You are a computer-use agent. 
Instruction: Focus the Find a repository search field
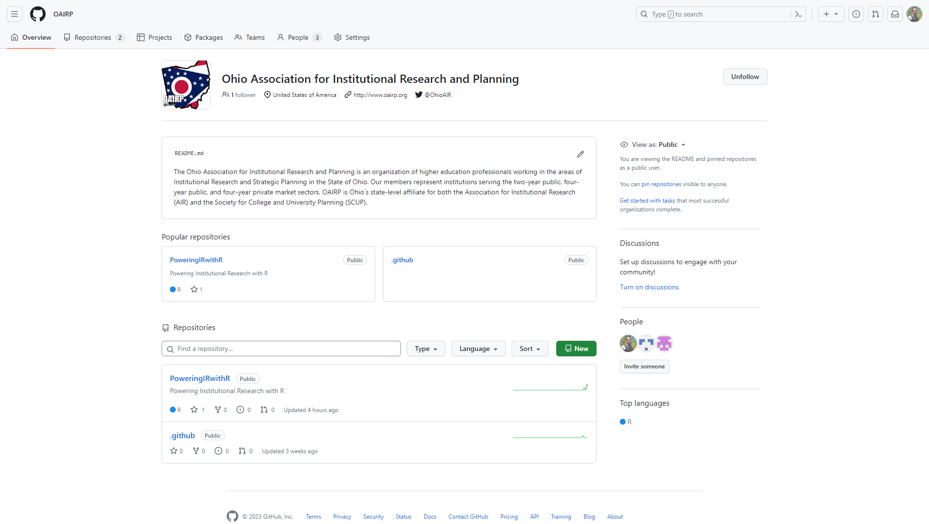(x=281, y=349)
